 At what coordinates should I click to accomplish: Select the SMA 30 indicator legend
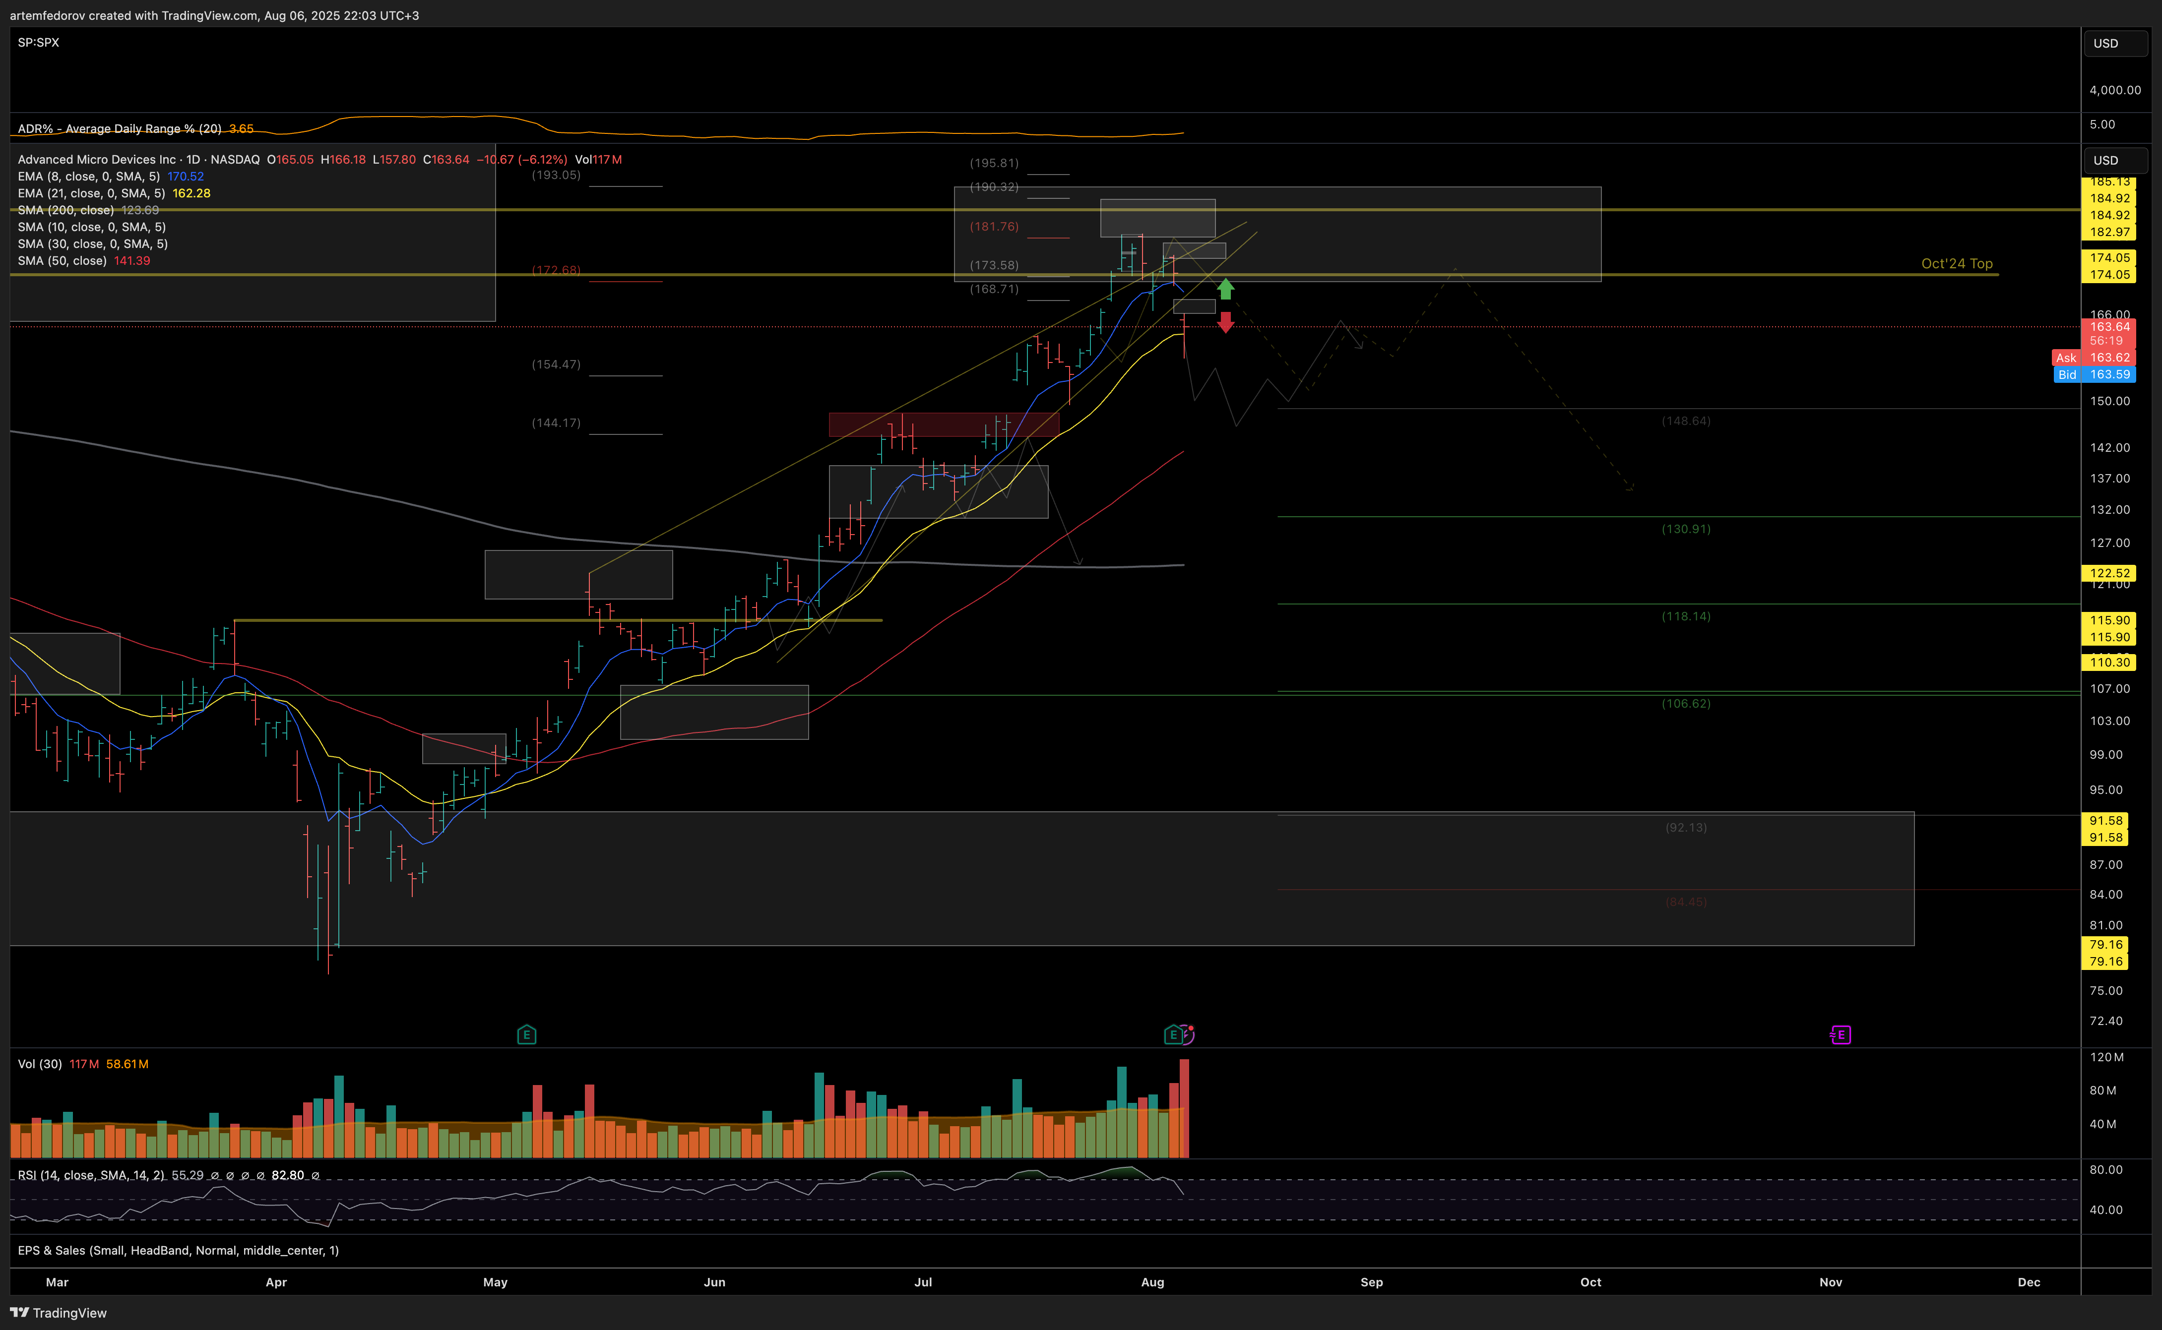92,243
